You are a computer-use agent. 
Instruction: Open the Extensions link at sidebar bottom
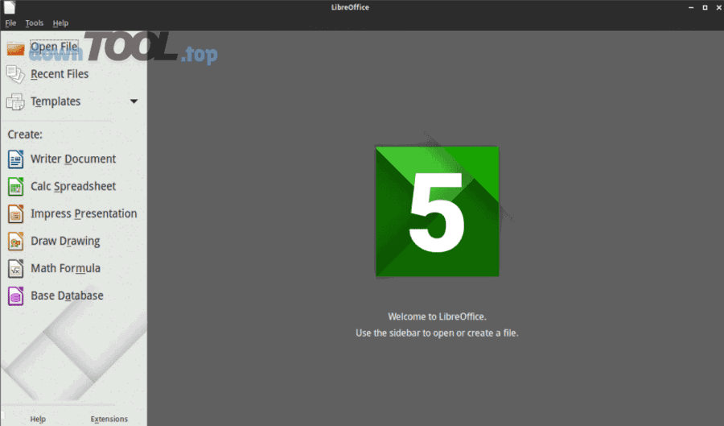click(109, 419)
